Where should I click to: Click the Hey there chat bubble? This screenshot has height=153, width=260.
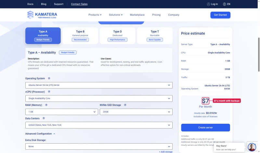point(229,147)
